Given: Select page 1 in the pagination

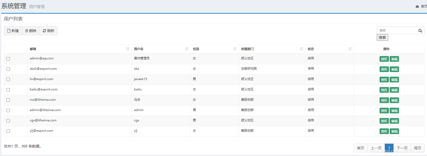Looking at the screenshot, I should [x=389, y=148].
